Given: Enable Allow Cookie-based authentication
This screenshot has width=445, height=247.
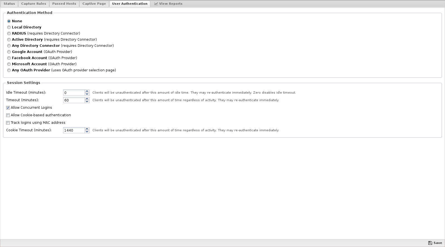Looking at the screenshot, I should (x=8, y=115).
